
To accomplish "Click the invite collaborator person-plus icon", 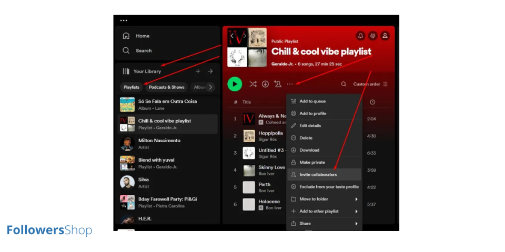I will click(278, 84).
